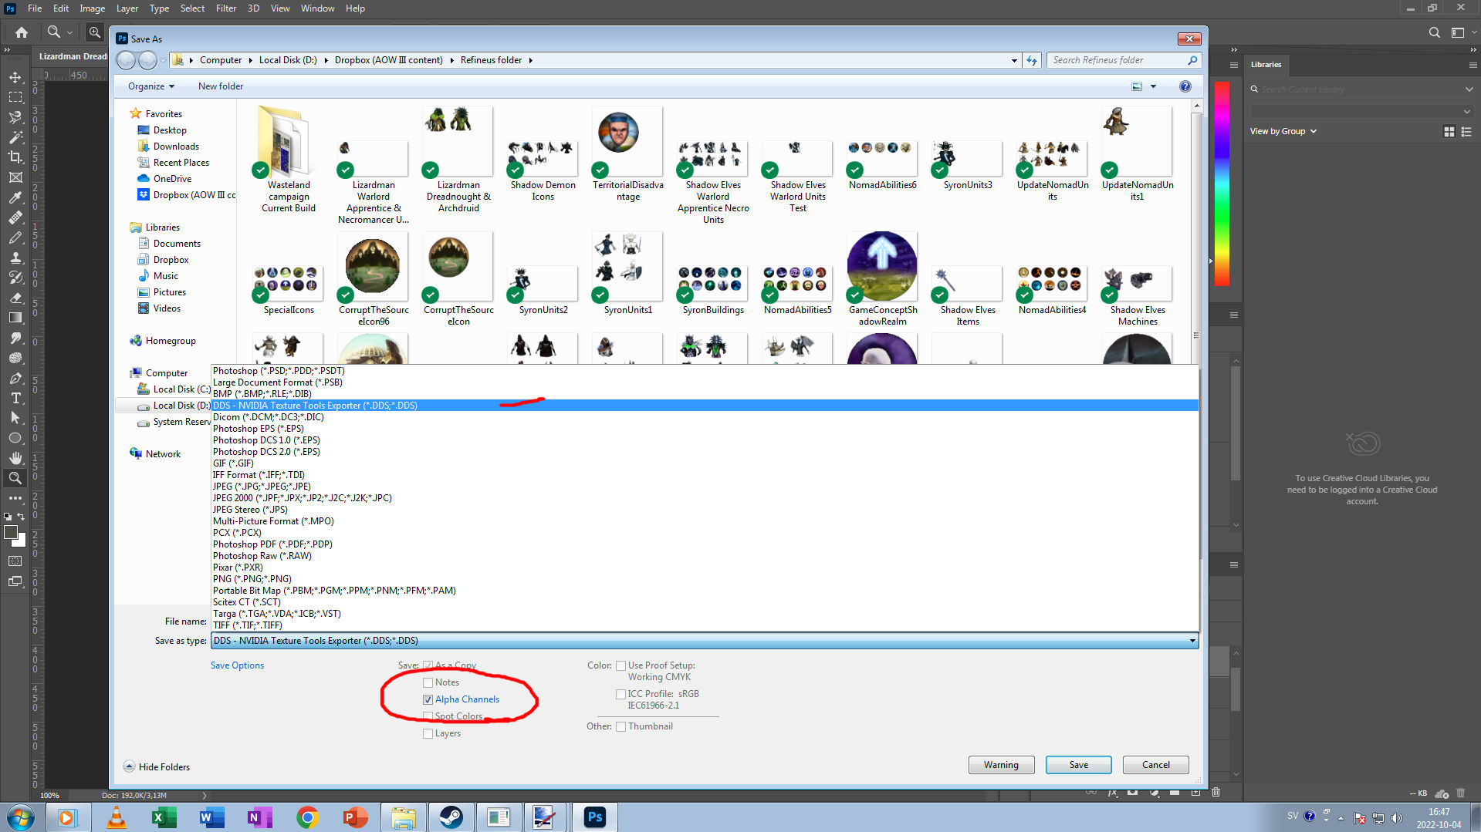Open the Layer menu

click(127, 8)
